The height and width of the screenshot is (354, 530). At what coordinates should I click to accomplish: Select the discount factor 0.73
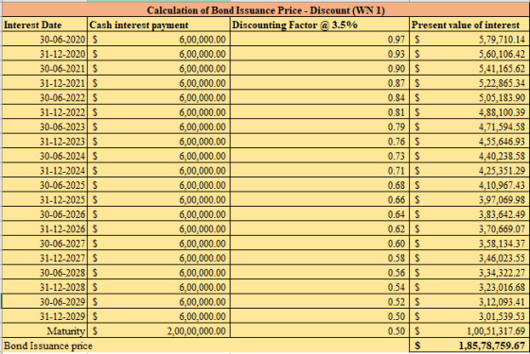tap(320, 156)
